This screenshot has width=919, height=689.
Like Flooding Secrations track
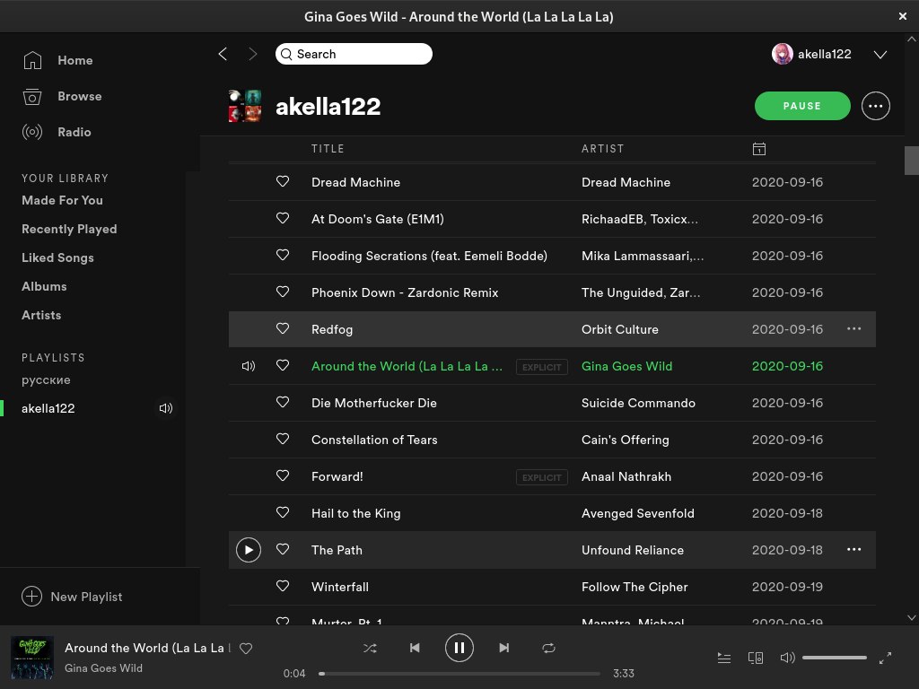point(283,256)
